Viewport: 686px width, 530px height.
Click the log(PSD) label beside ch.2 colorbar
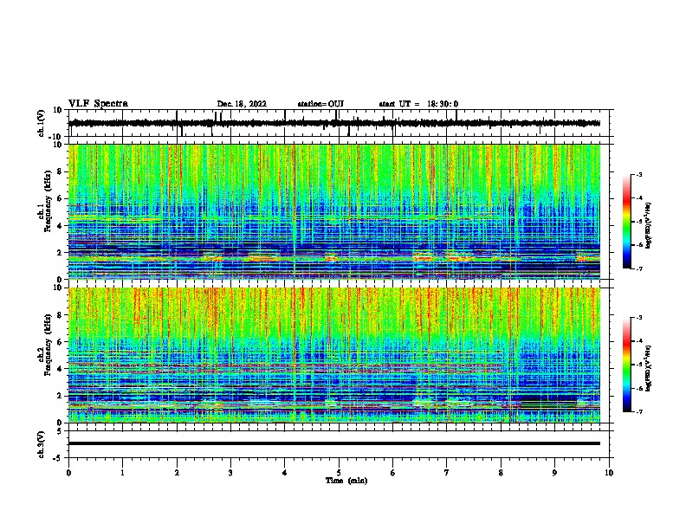(648, 368)
